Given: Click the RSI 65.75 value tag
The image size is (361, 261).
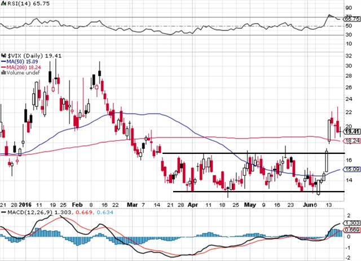Looking at the screenshot, I should 352,19.
